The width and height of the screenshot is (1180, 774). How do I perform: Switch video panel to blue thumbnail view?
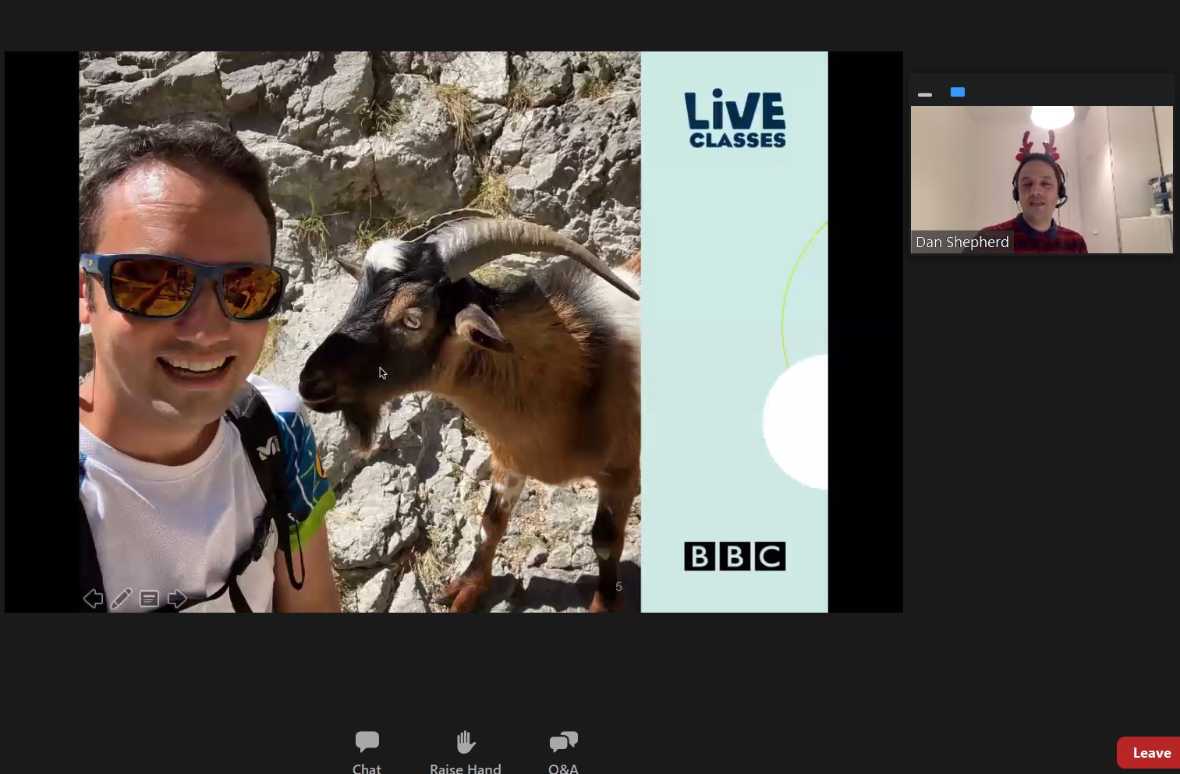click(958, 92)
